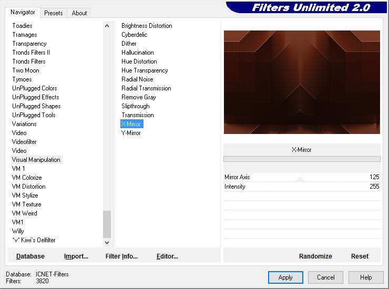The height and width of the screenshot is (289, 389).
Task: Select Remove Gray filter
Action: [138, 97]
